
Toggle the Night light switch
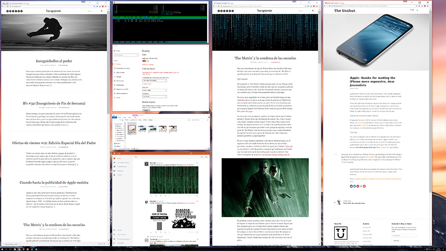pyautogui.click(x=144, y=61)
